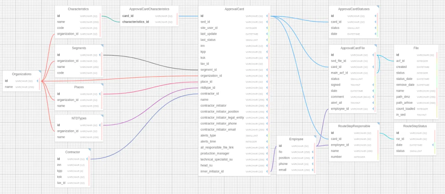Select the path_dmz field in File table
This screenshot has width=445, height=194.
tap(403, 97)
